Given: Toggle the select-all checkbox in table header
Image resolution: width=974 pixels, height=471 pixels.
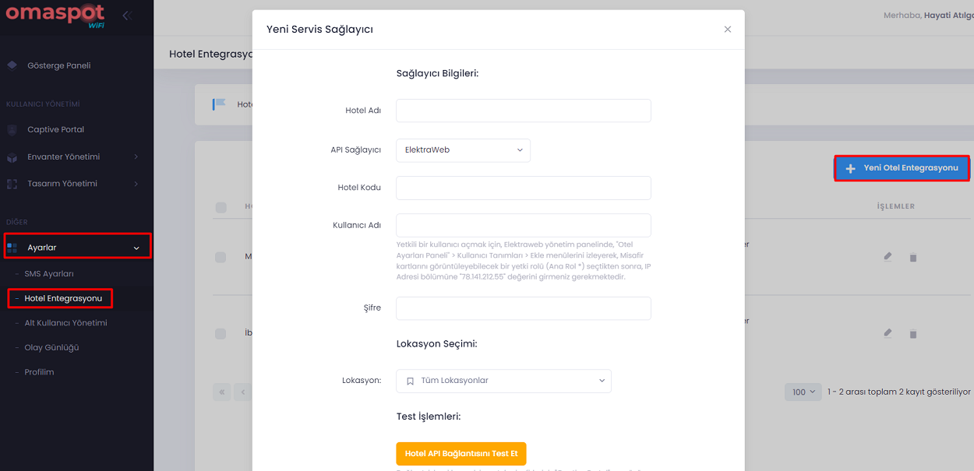Looking at the screenshot, I should pyautogui.click(x=221, y=207).
